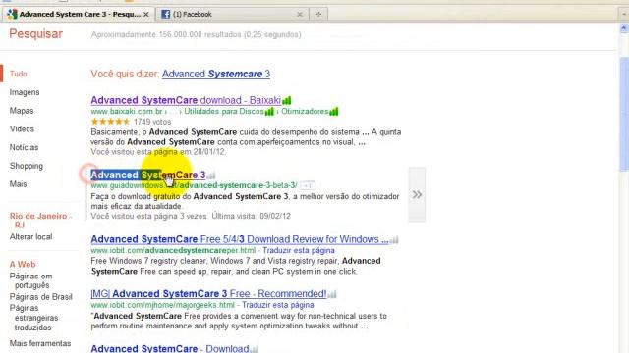Viewport: 629px width, 353px height.
Task: Click the www.baixaki.com.br URL text
Action: tap(127, 111)
